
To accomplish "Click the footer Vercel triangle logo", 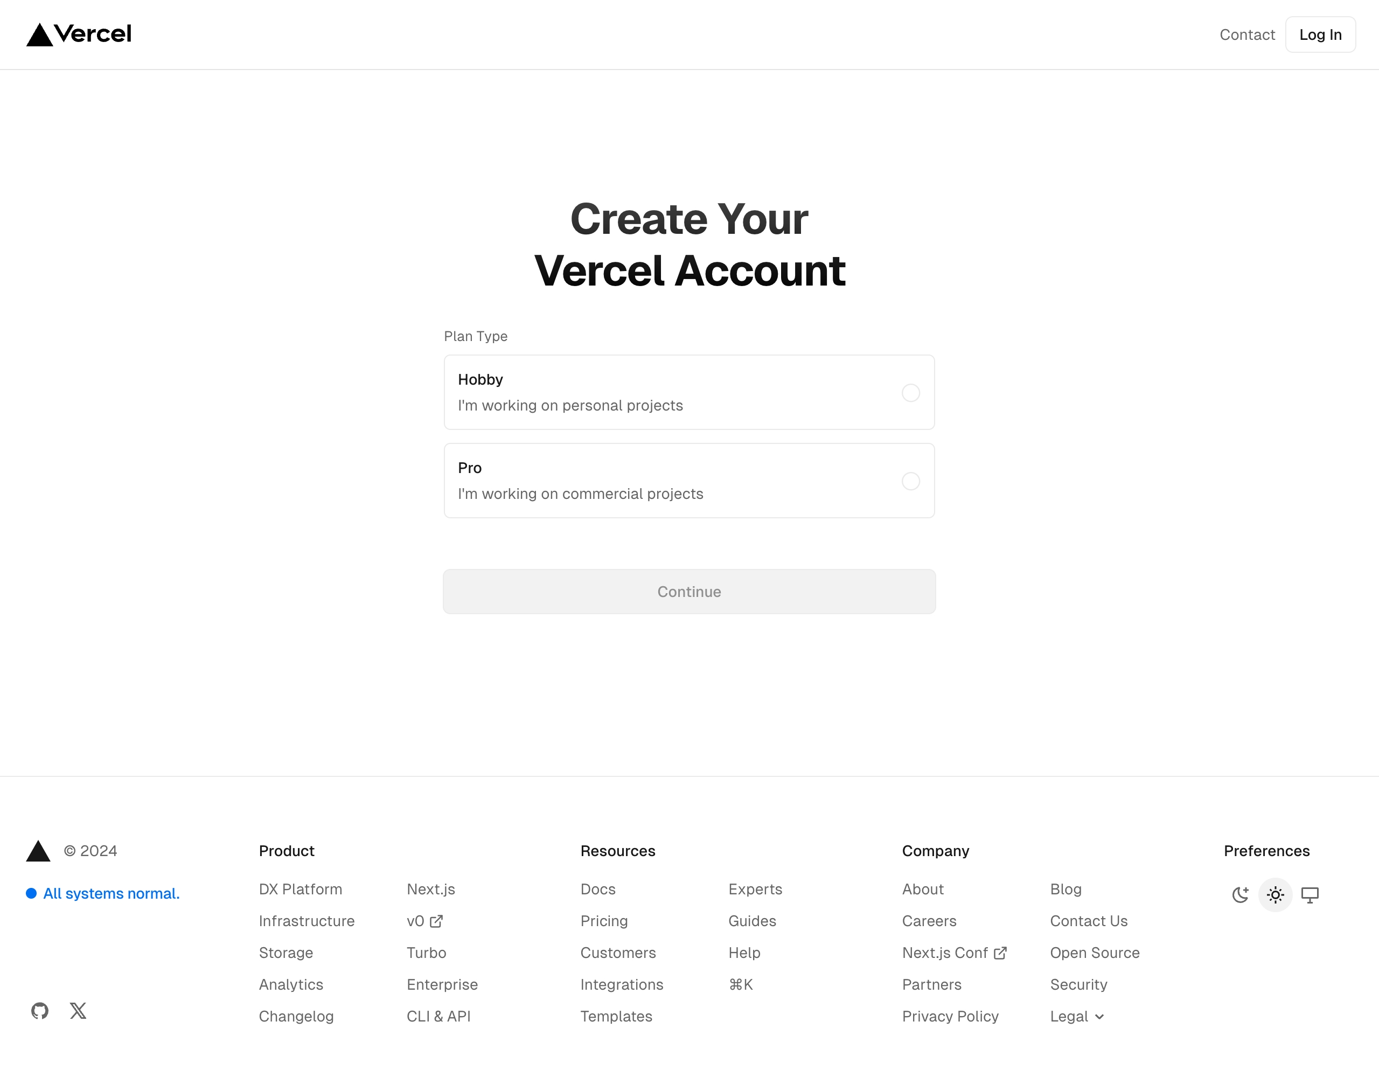I will (38, 851).
